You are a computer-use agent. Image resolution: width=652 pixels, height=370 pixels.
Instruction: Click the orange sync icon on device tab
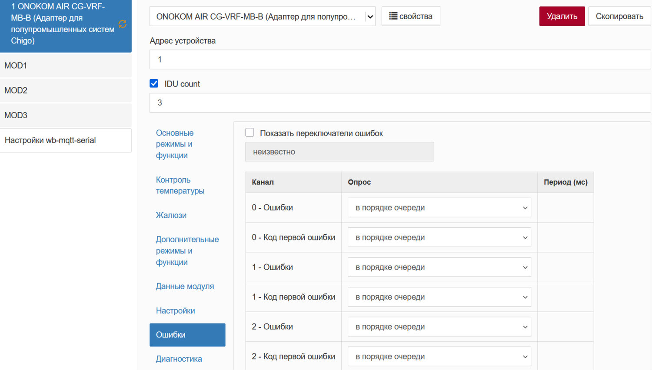[x=123, y=24]
